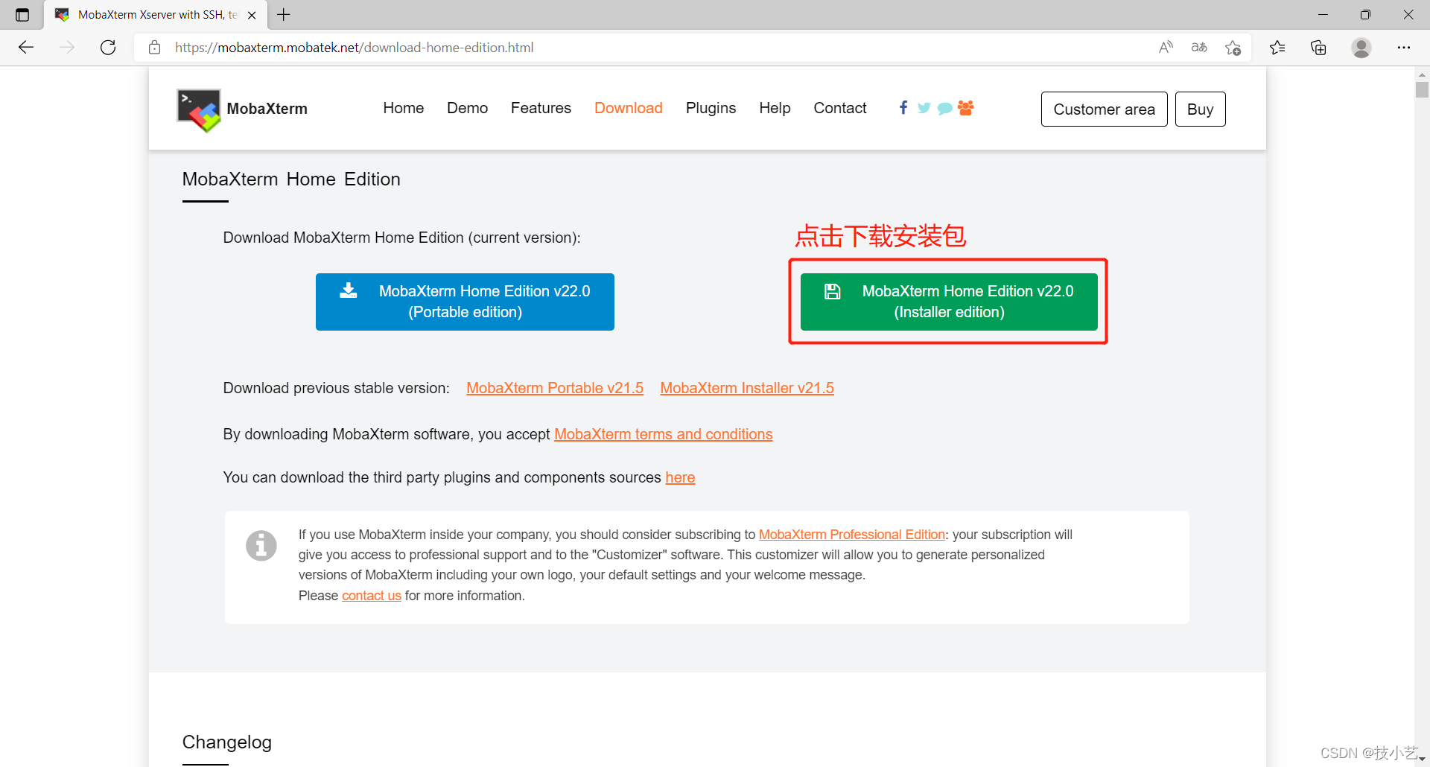
Task: Click the Buy button
Action: click(x=1200, y=109)
